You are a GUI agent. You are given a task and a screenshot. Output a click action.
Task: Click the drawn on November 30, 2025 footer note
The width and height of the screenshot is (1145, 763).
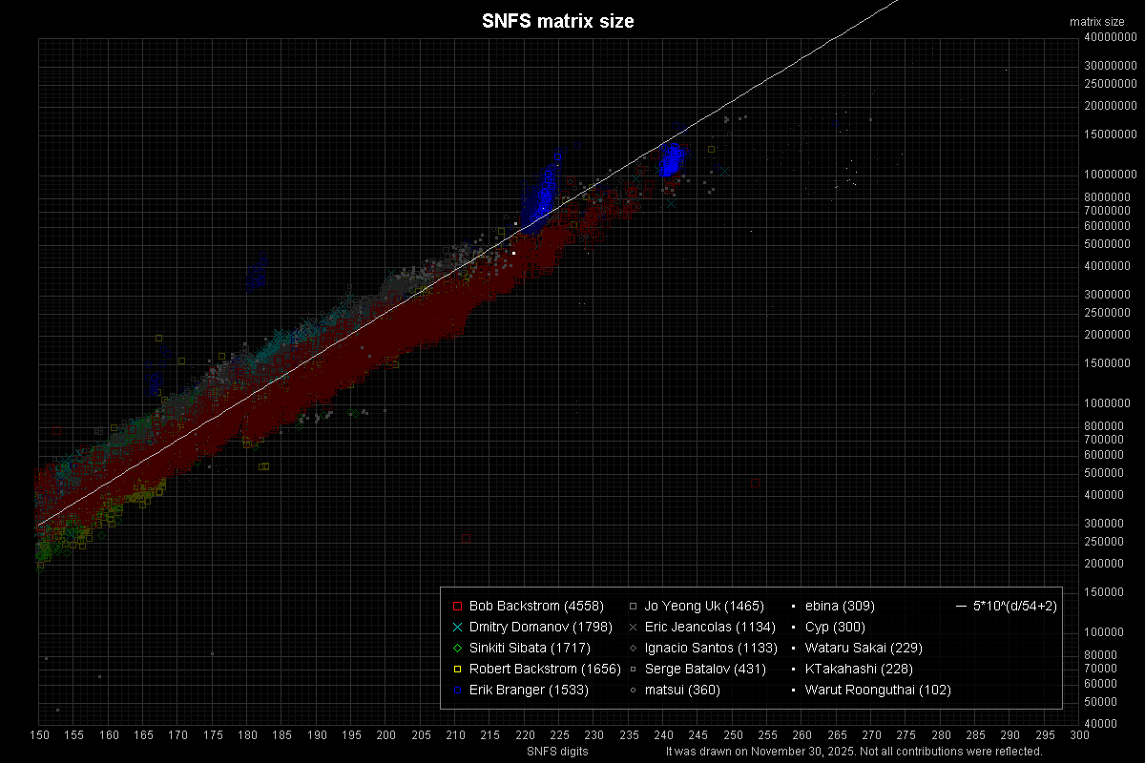pyautogui.click(x=854, y=752)
